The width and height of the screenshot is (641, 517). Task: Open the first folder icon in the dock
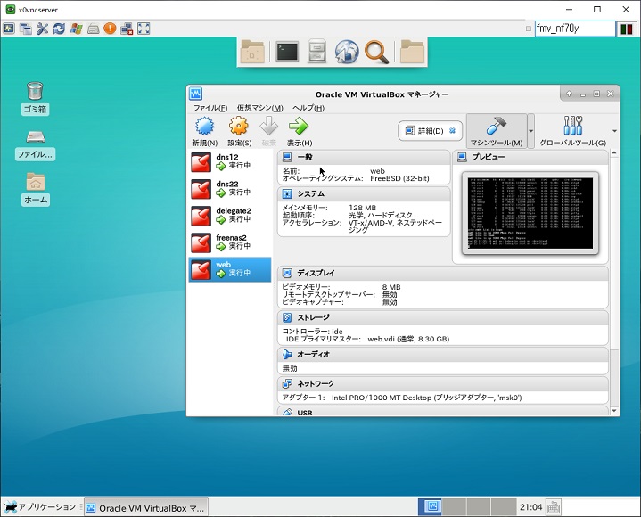[252, 52]
